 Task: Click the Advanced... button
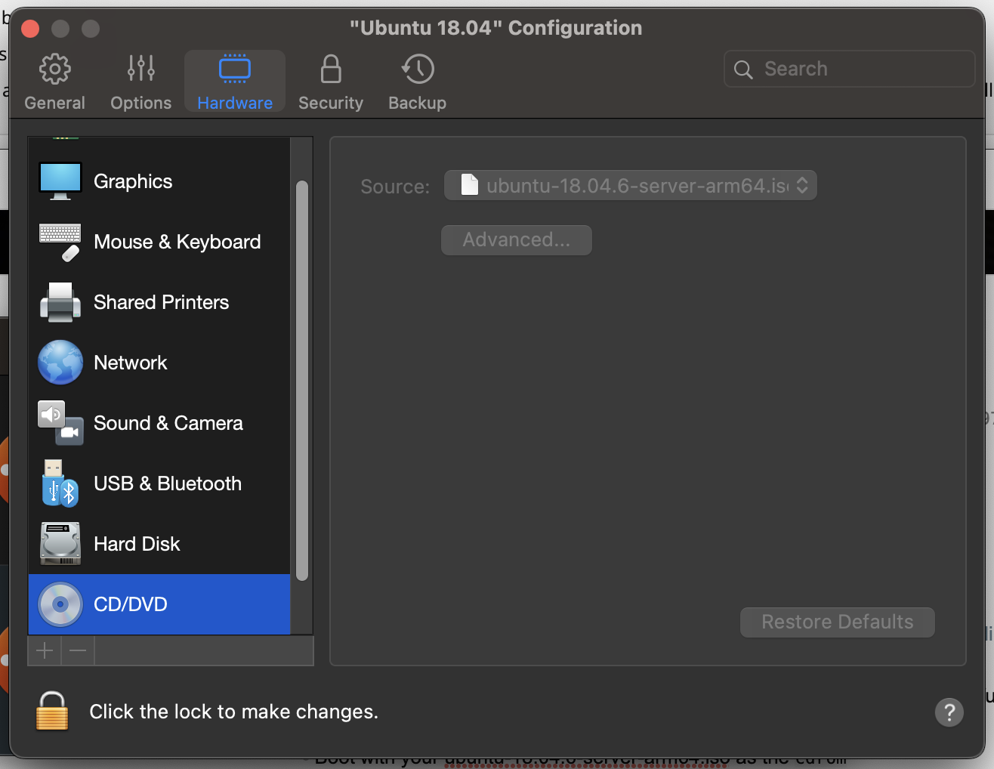(517, 240)
